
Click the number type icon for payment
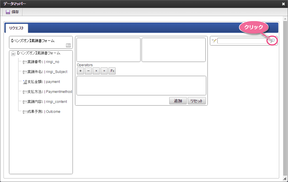[x=25, y=82]
